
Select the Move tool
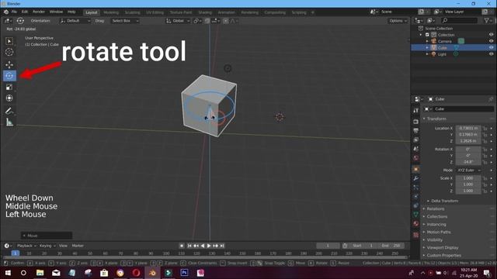pos(9,64)
